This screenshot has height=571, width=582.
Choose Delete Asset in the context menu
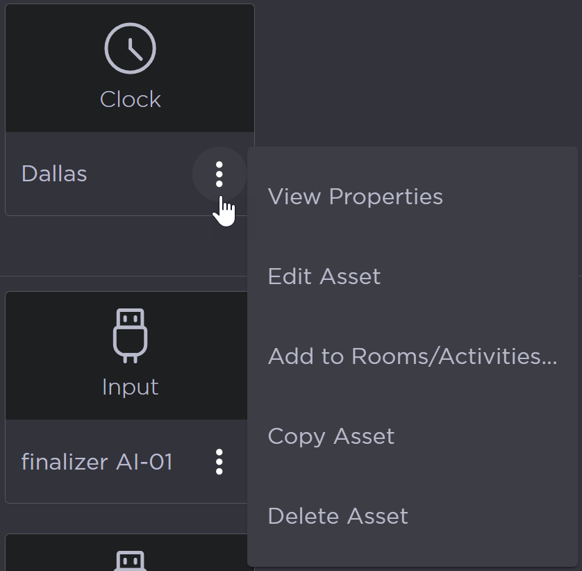338,516
